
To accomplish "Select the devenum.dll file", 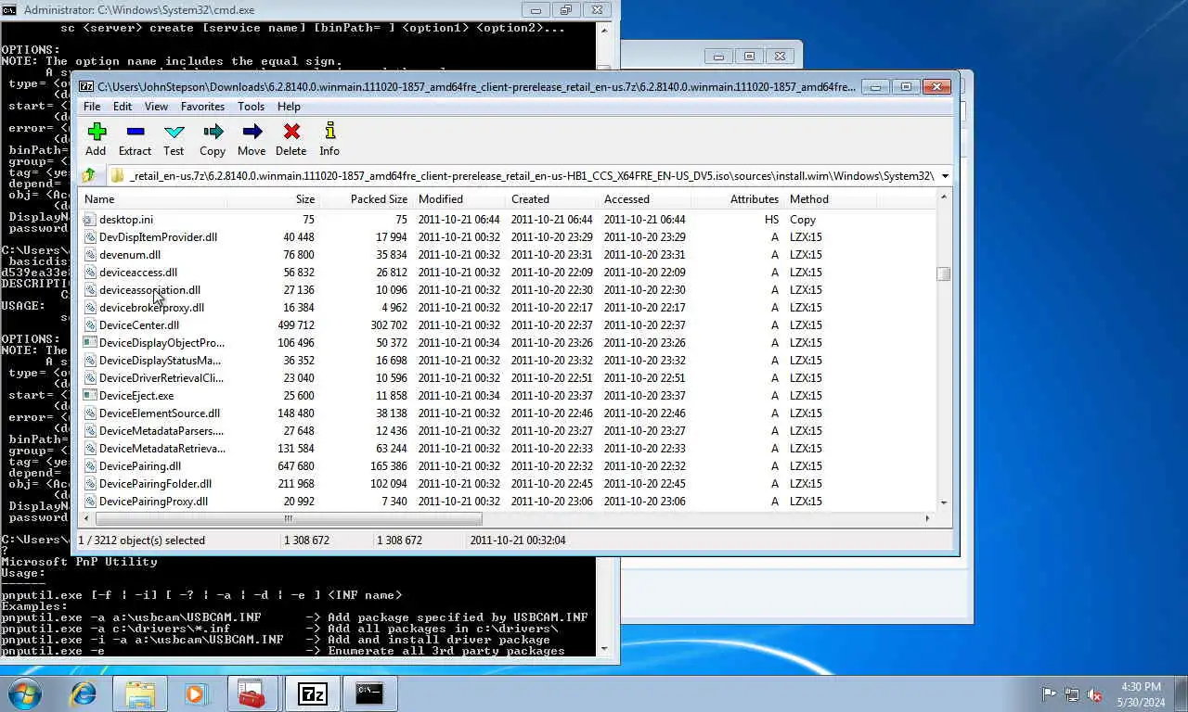I will pos(130,255).
